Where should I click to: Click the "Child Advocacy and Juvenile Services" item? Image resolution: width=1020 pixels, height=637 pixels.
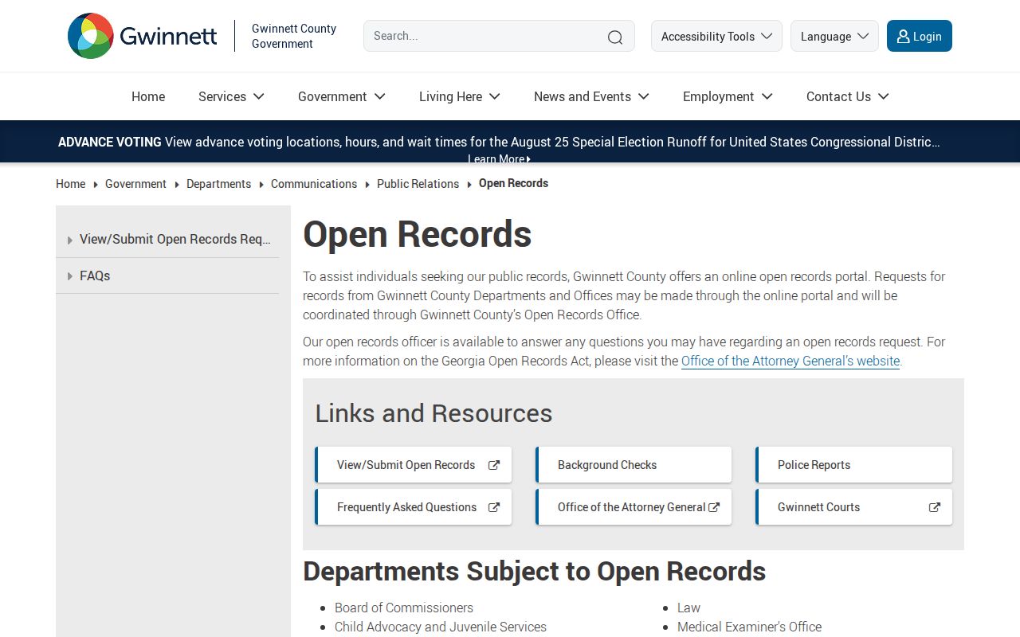tap(441, 627)
